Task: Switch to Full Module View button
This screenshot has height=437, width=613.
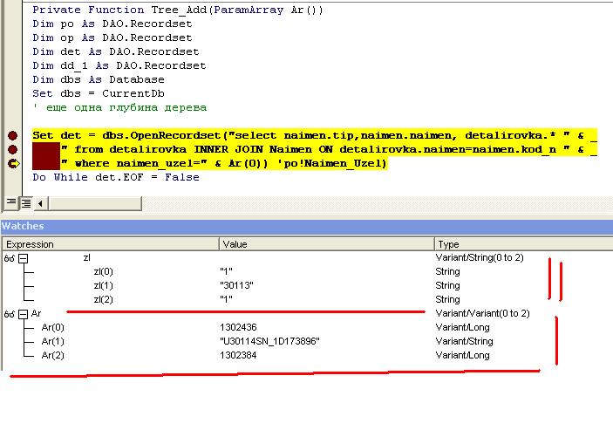Action: point(26,203)
